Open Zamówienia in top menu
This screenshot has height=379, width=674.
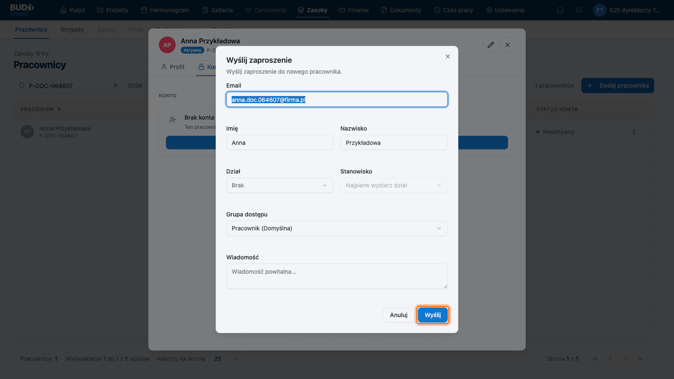click(x=266, y=10)
